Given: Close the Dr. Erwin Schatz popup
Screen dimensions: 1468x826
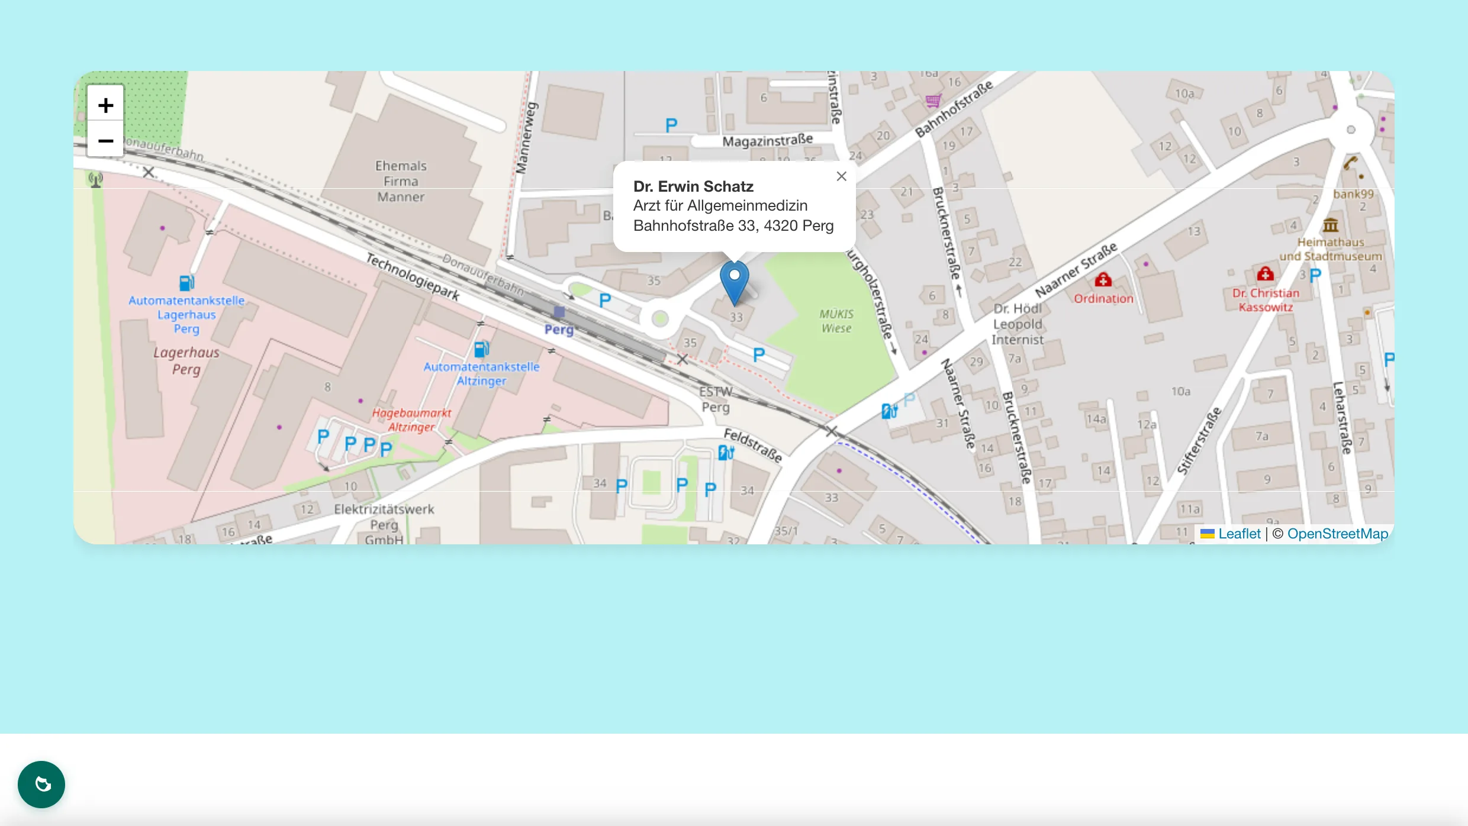Looking at the screenshot, I should point(841,176).
